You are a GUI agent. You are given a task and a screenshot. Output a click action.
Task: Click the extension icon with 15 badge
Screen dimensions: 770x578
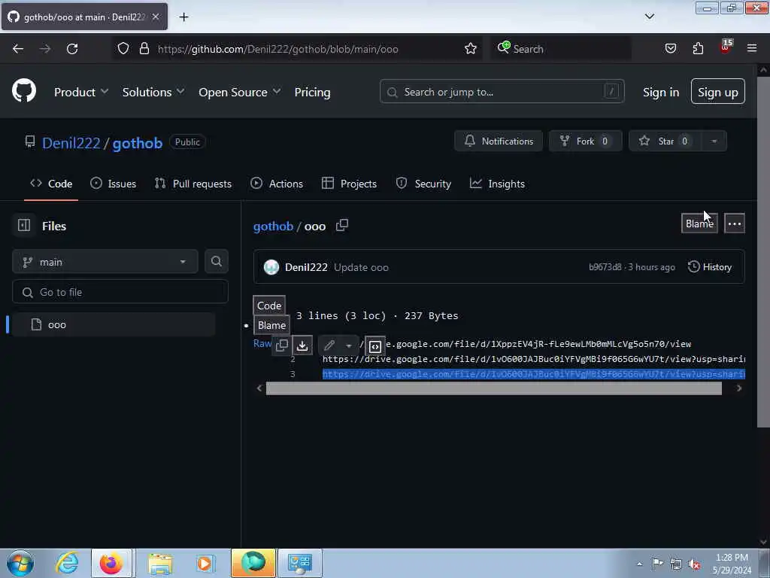tap(726, 47)
